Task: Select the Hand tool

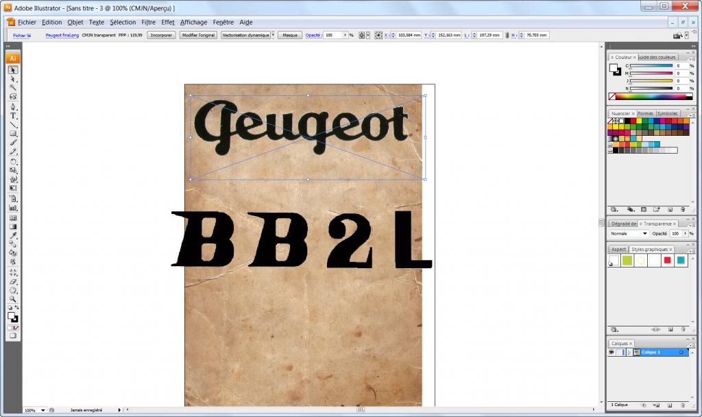Action: [13, 290]
